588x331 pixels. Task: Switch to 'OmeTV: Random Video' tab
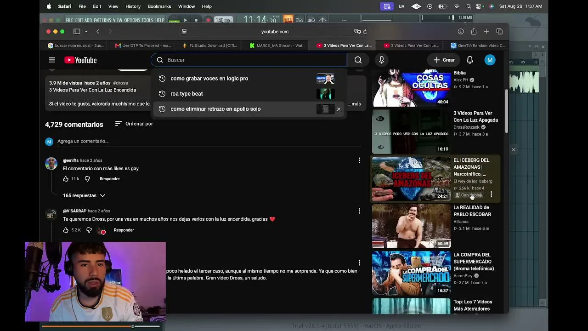tap(478, 46)
